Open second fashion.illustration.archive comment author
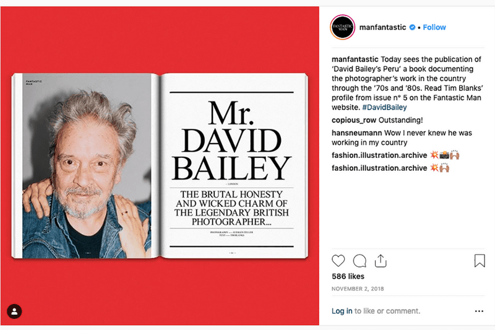The height and width of the screenshot is (330, 495). pos(379,168)
